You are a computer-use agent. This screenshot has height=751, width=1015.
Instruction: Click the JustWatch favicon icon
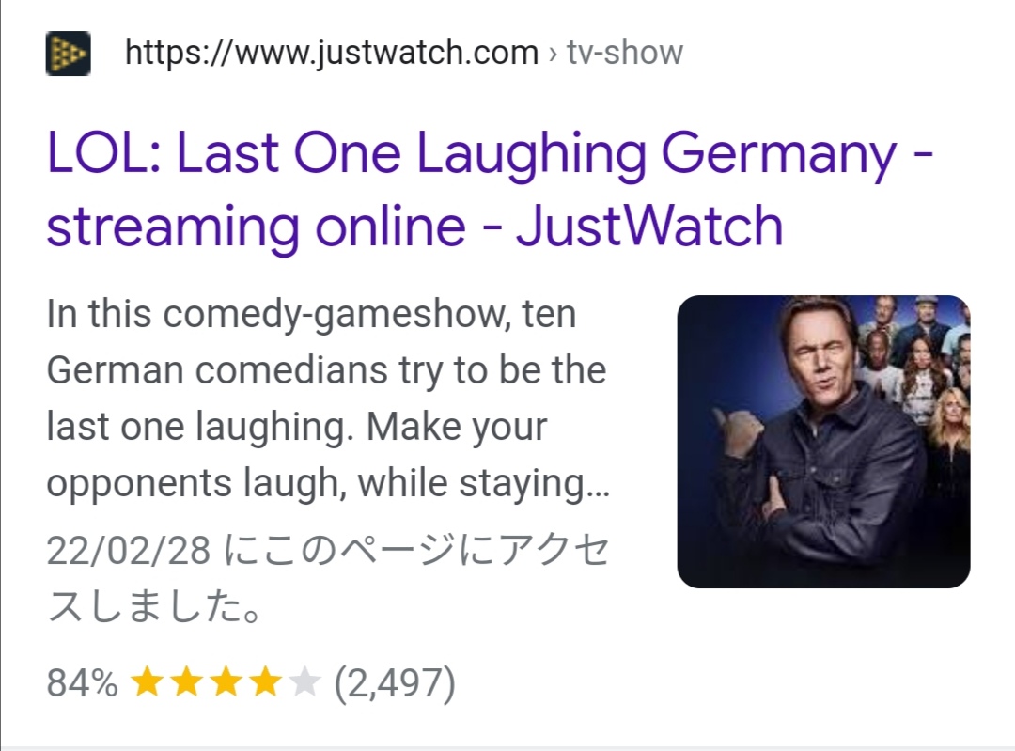pos(68,53)
